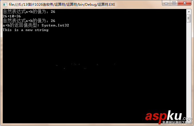Screen dimensions: 194x126
Task: Open the console window system menu icon
Action: pos(5,5)
